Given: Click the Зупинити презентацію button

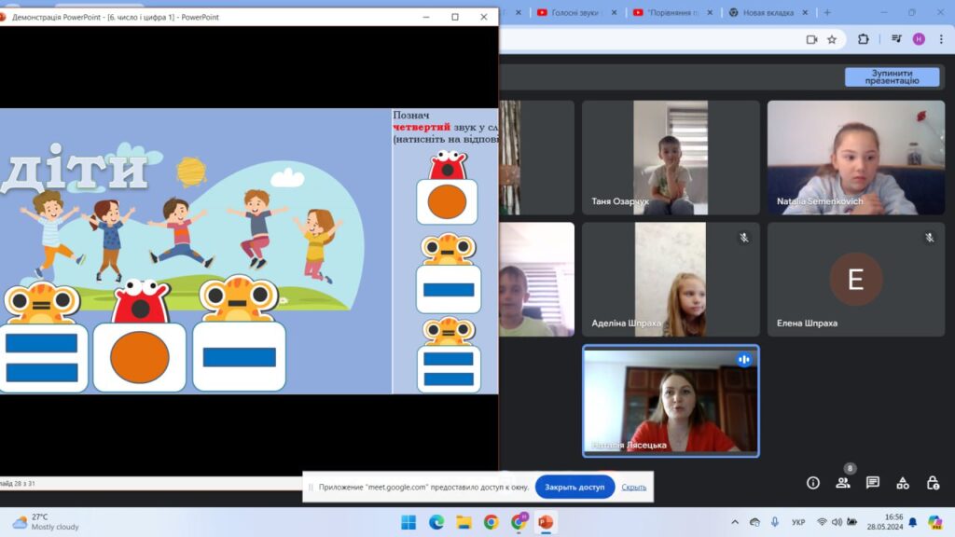Looking at the screenshot, I should tap(892, 77).
